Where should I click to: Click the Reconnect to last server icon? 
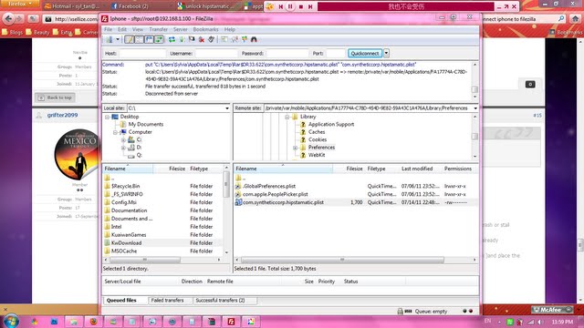click(211, 39)
